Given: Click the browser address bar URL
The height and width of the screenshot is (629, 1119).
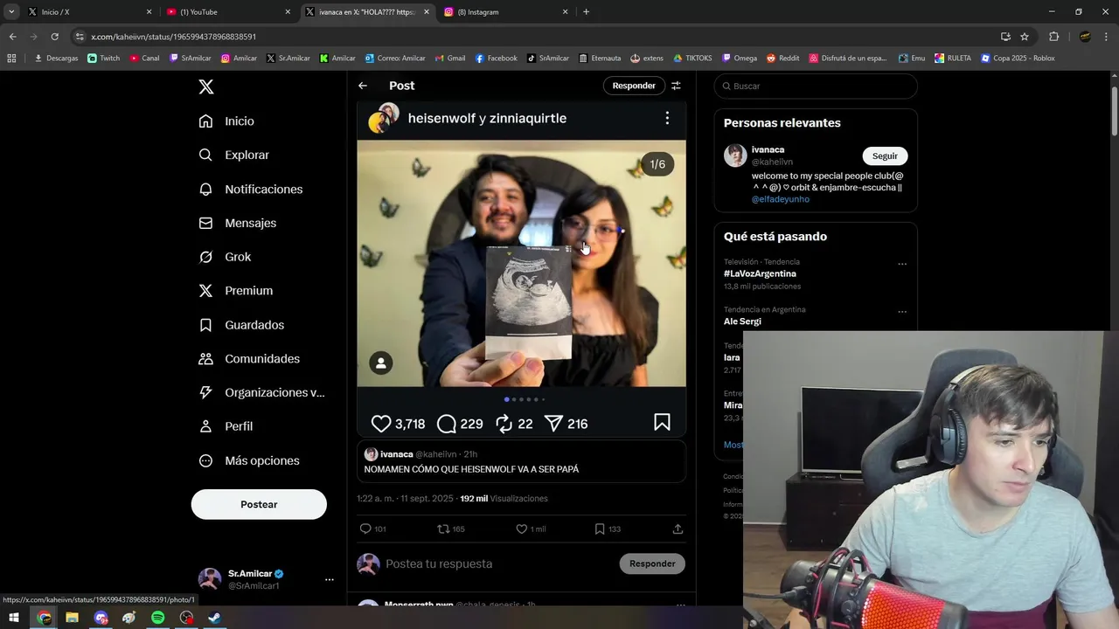Looking at the screenshot, I should pyautogui.click(x=173, y=37).
